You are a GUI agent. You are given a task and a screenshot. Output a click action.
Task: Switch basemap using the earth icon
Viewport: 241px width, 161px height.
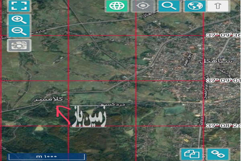click(x=195, y=6)
